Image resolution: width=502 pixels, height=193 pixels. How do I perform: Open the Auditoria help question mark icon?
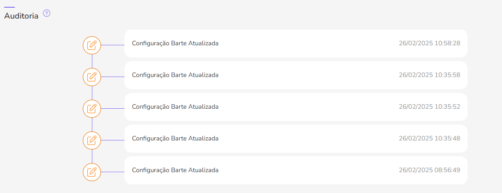[x=47, y=14]
